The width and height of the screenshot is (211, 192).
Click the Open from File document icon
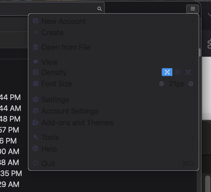click(x=36, y=47)
